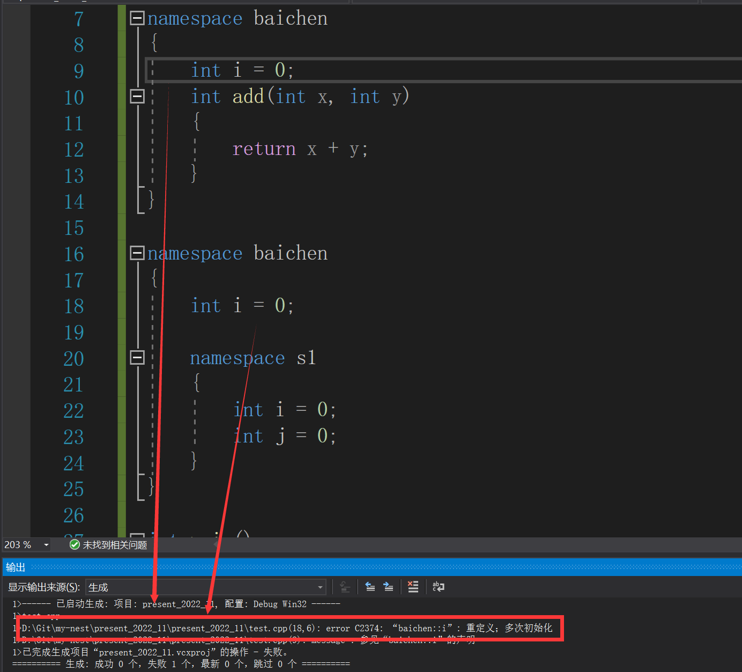Click line number 26 in the gutter
This screenshot has height=672, width=742.
pyautogui.click(x=74, y=515)
